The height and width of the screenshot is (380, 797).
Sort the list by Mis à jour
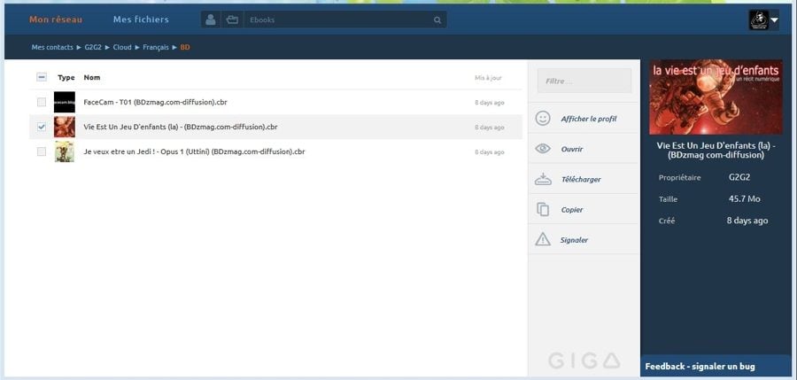488,78
